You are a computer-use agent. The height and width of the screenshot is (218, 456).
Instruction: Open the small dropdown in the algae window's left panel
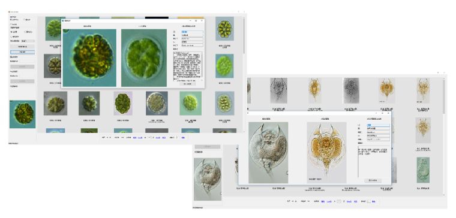28,41
